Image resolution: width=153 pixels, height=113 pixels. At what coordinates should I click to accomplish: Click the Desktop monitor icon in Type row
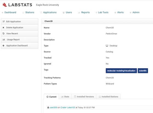click(107, 46)
